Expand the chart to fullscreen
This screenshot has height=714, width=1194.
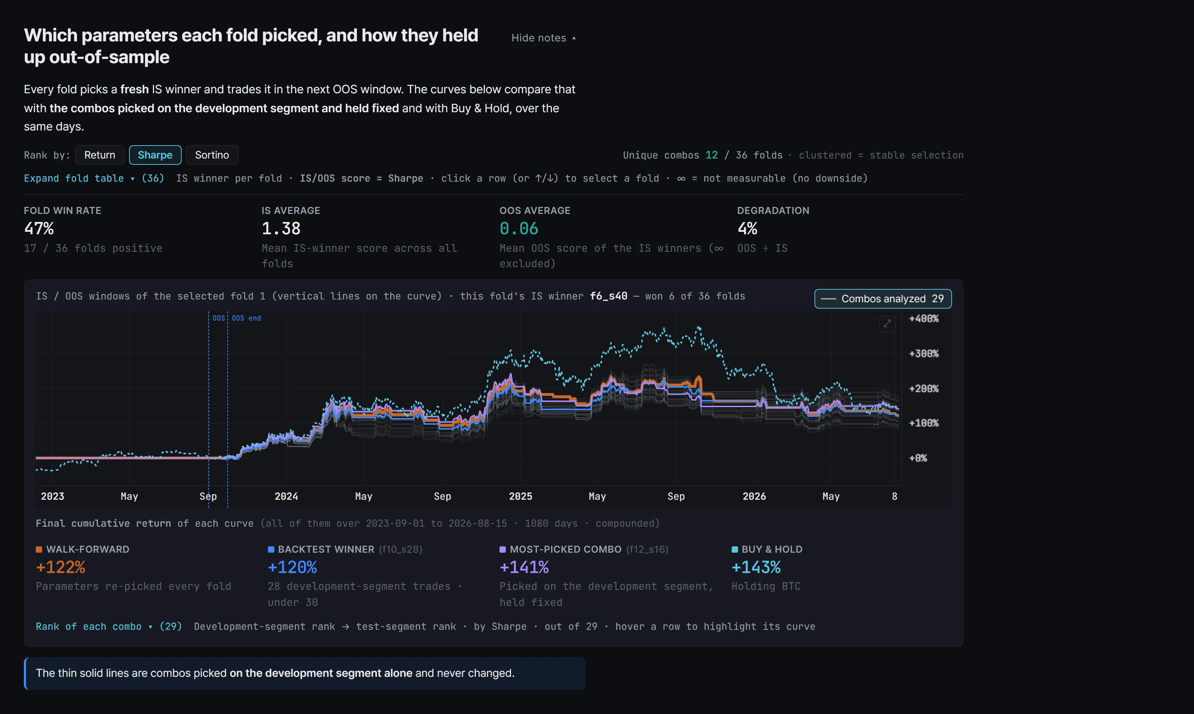[x=887, y=323]
